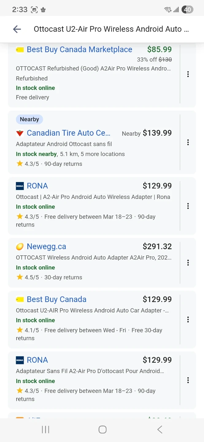Open the Ottocast A2-Air Pro Rona listing title
This screenshot has width=204, height=442.
click(93, 197)
